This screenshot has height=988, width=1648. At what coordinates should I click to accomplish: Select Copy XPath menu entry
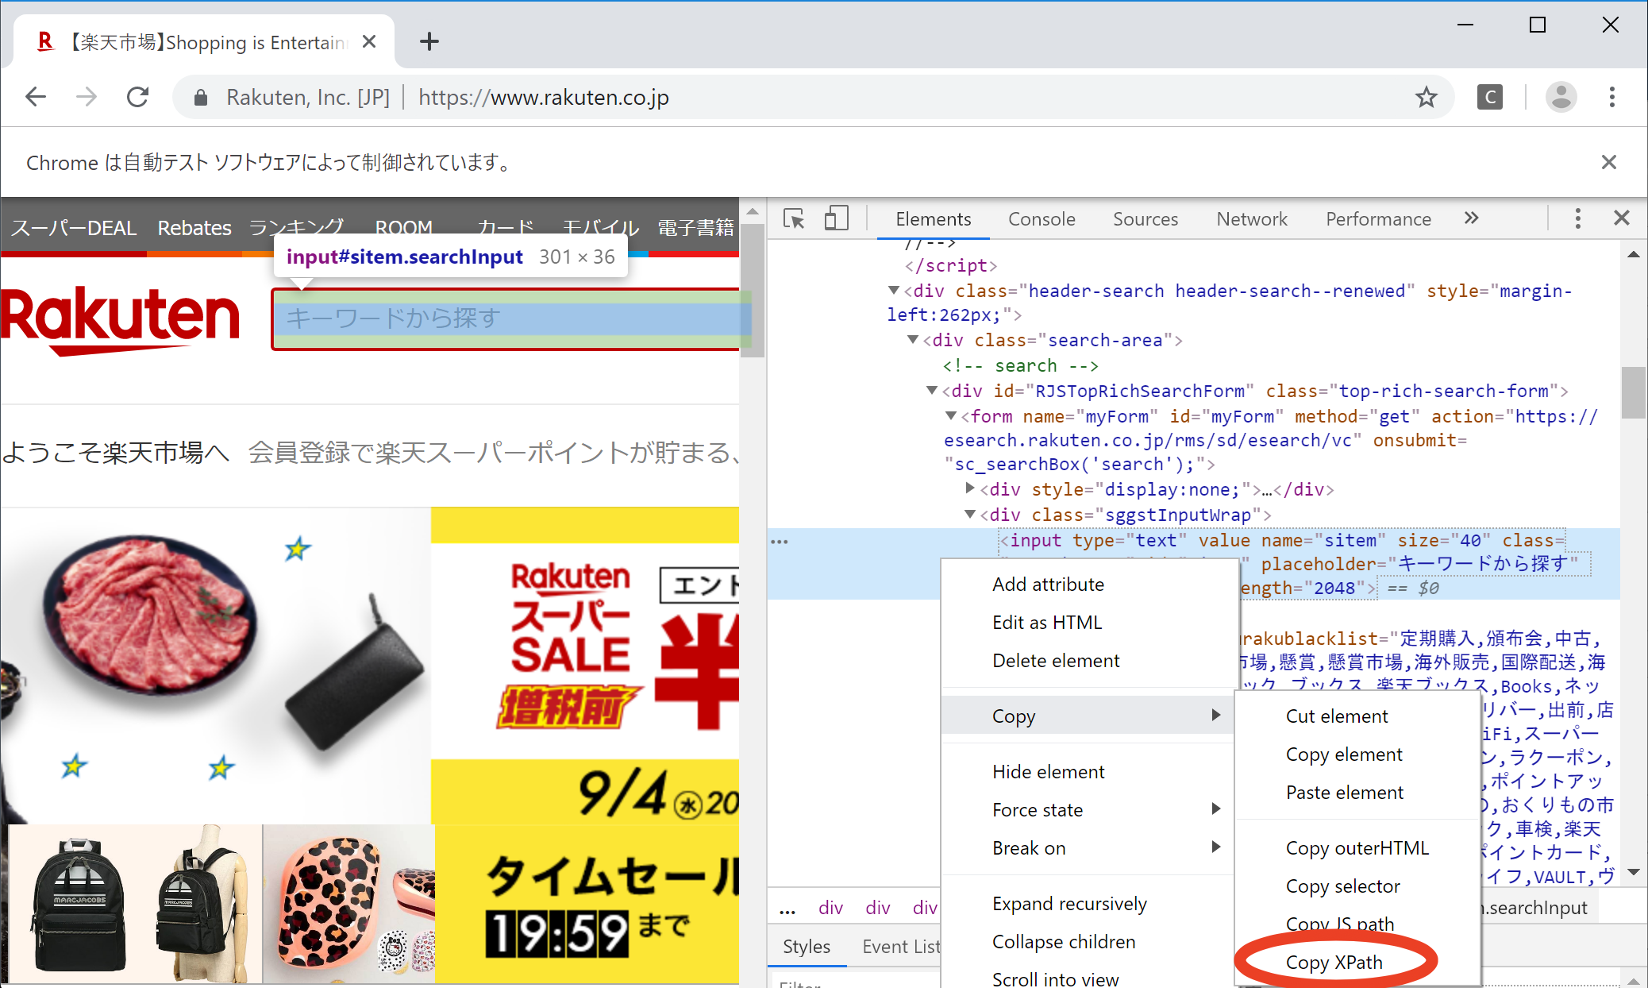coord(1334,962)
